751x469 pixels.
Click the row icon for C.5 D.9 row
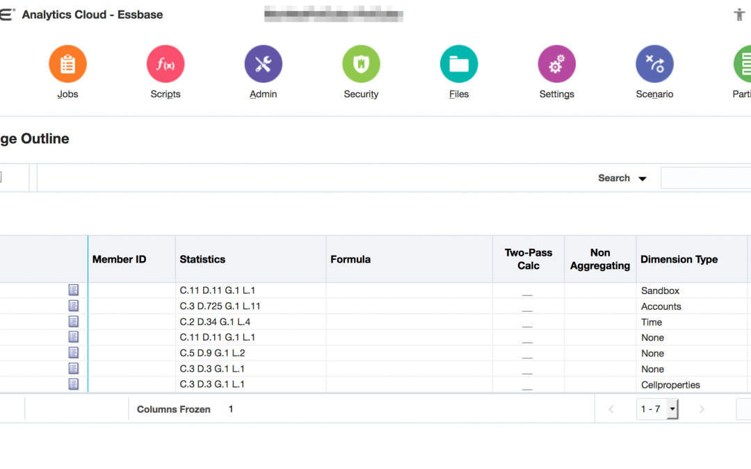[x=73, y=353]
